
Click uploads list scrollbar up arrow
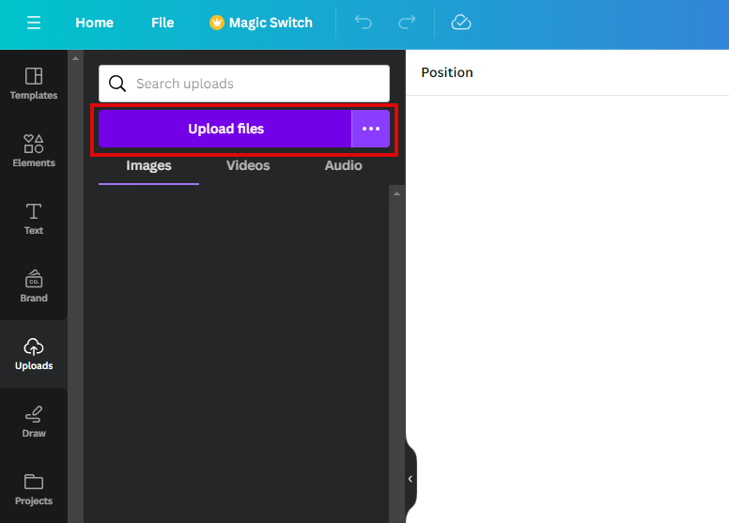coord(396,193)
